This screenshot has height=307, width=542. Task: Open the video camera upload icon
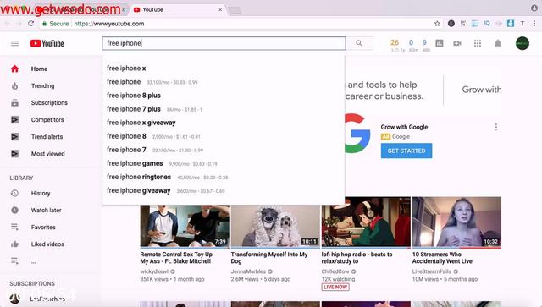(457, 43)
